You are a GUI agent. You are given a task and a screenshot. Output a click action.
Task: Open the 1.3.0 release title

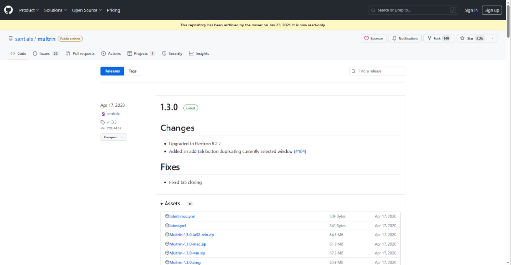pos(169,107)
